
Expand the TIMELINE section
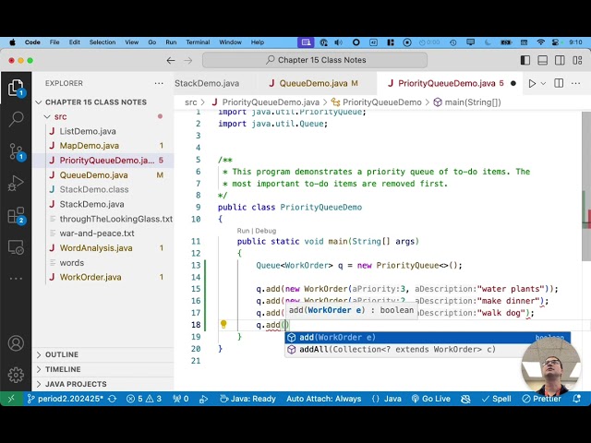coord(63,369)
